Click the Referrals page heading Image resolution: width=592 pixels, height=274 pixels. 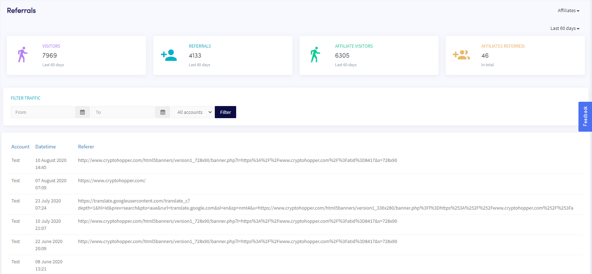pos(21,11)
